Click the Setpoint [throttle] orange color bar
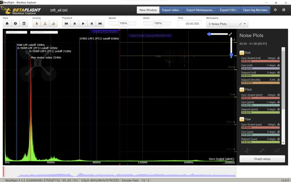This screenshot has height=182, width=291. [x=260, y=83]
